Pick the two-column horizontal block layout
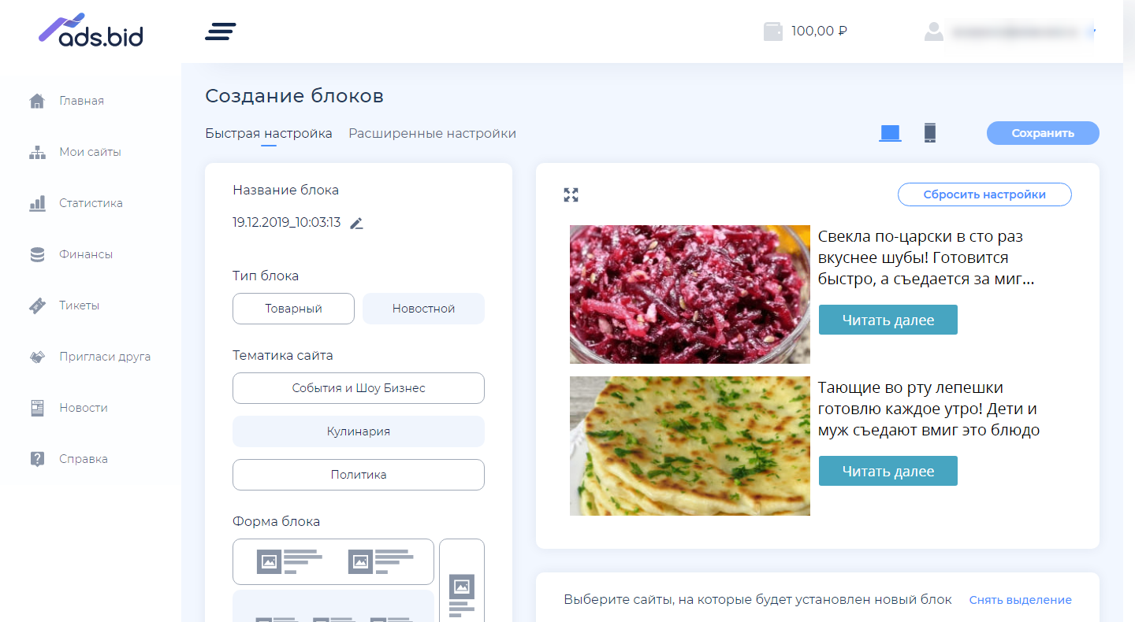Image resolution: width=1135 pixels, height=622 pixels. coord(333,561)
